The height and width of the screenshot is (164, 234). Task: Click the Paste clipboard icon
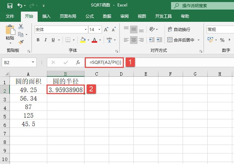10,30
